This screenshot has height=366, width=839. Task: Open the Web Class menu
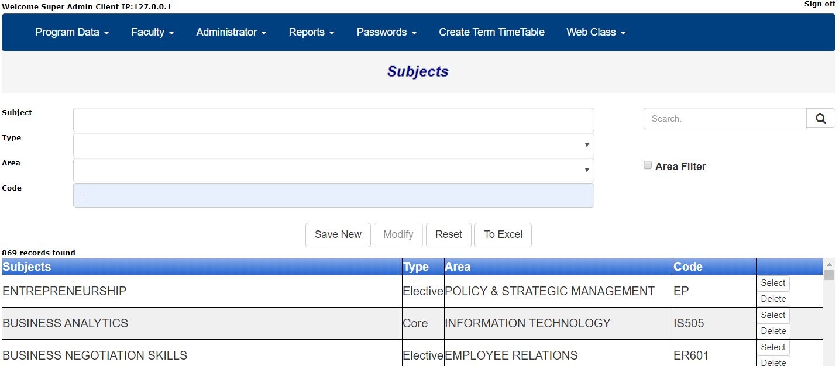pyautogui.click(x=596, y=32)
